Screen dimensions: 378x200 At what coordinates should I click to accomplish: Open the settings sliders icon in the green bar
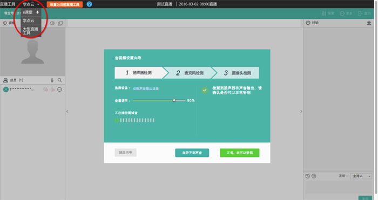[324, 13]
